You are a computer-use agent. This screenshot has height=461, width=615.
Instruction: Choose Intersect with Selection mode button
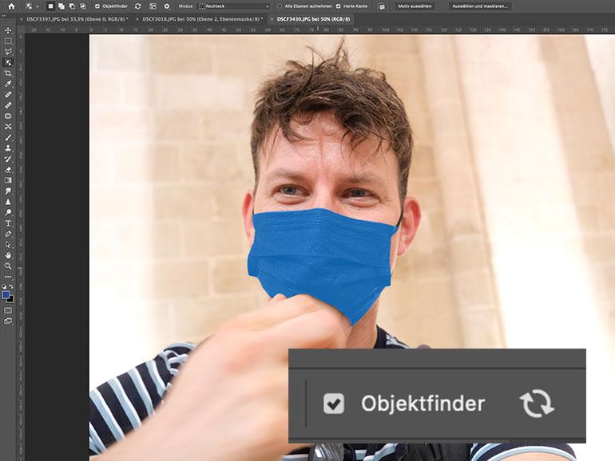pos(83,6)
